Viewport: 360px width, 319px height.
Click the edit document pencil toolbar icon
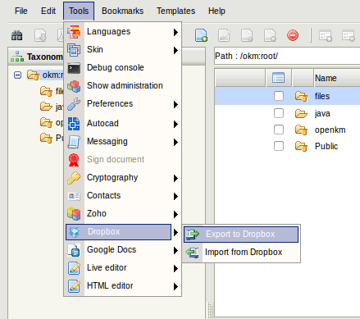pos(224,35)
